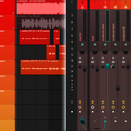Select mixer track header 3
The image size is (131, 131).
point(115,5)
